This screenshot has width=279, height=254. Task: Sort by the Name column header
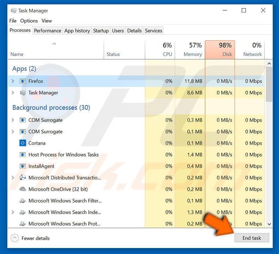(x=56, y=50)
